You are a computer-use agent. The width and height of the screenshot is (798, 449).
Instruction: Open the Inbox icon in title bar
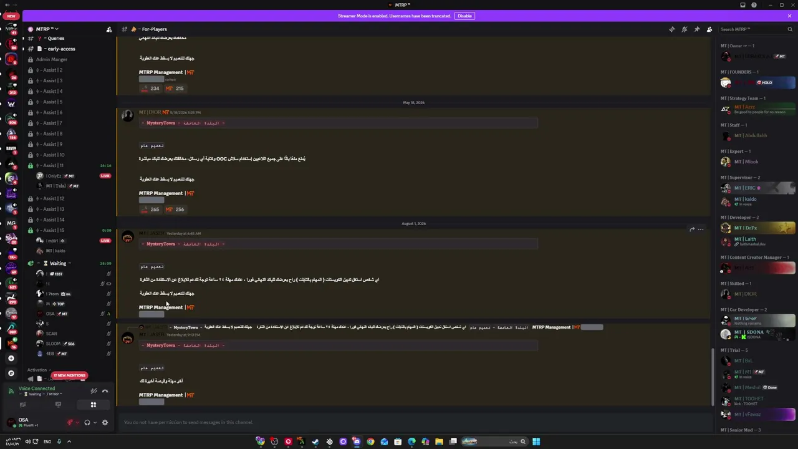click(x=743, y=5)
